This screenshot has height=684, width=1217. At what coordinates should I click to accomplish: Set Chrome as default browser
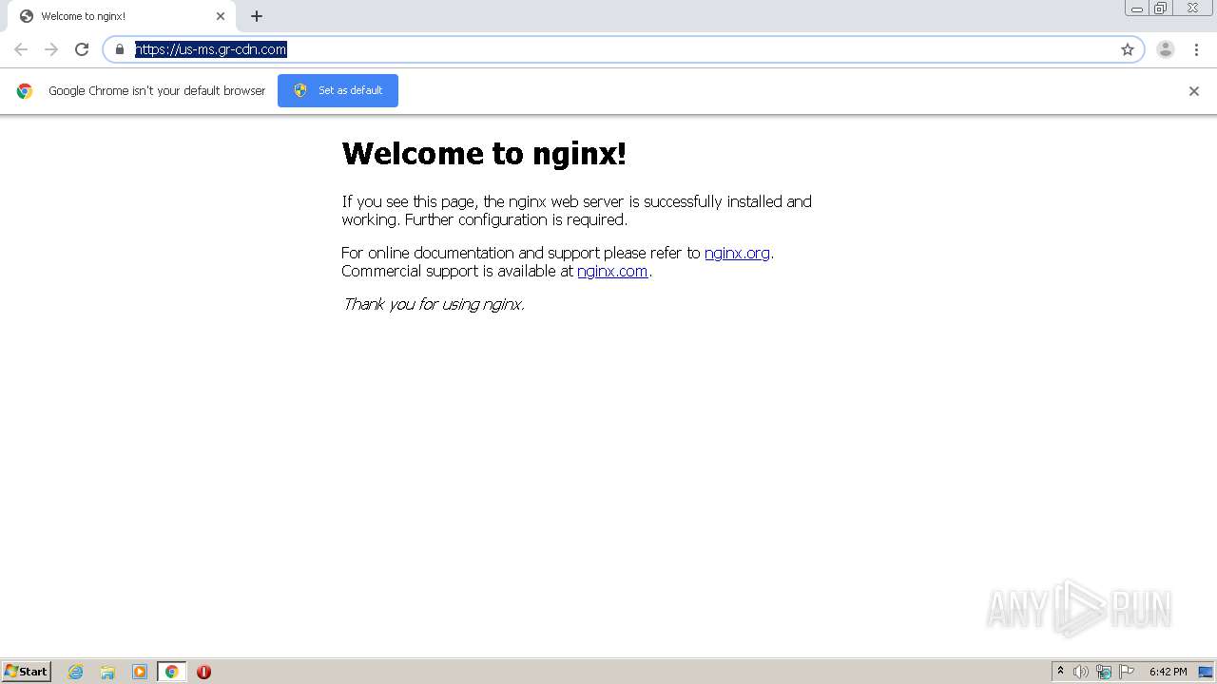coord(338,90)
